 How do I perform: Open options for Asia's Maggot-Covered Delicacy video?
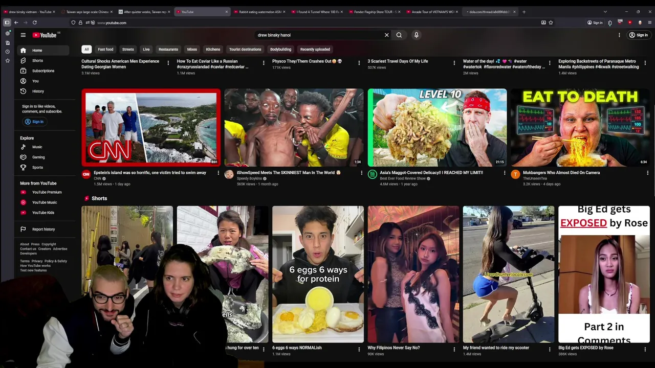pyautogui.click(x=504, y=173)
